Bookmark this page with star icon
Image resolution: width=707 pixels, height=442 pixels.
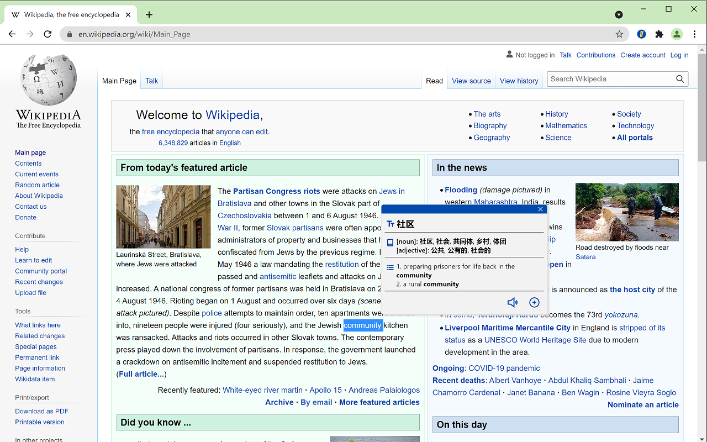pyautogui.click(x=619, y=34)
